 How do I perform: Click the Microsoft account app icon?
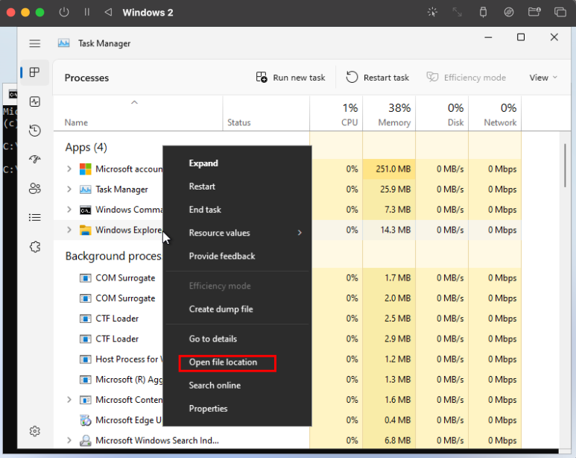(85, 169)
